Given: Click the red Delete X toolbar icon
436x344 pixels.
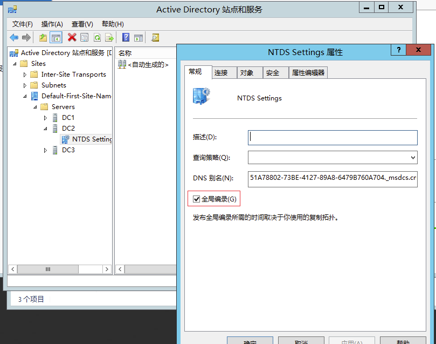Looking at the screenshot, I should click(72, 37).
